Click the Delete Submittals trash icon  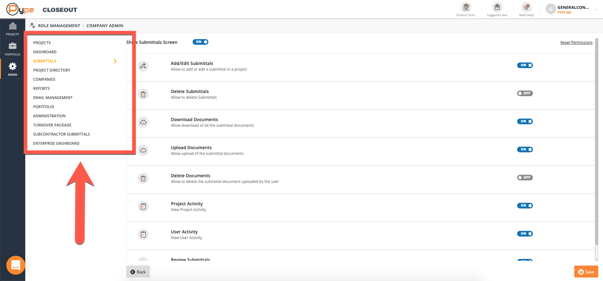(143, 94)
